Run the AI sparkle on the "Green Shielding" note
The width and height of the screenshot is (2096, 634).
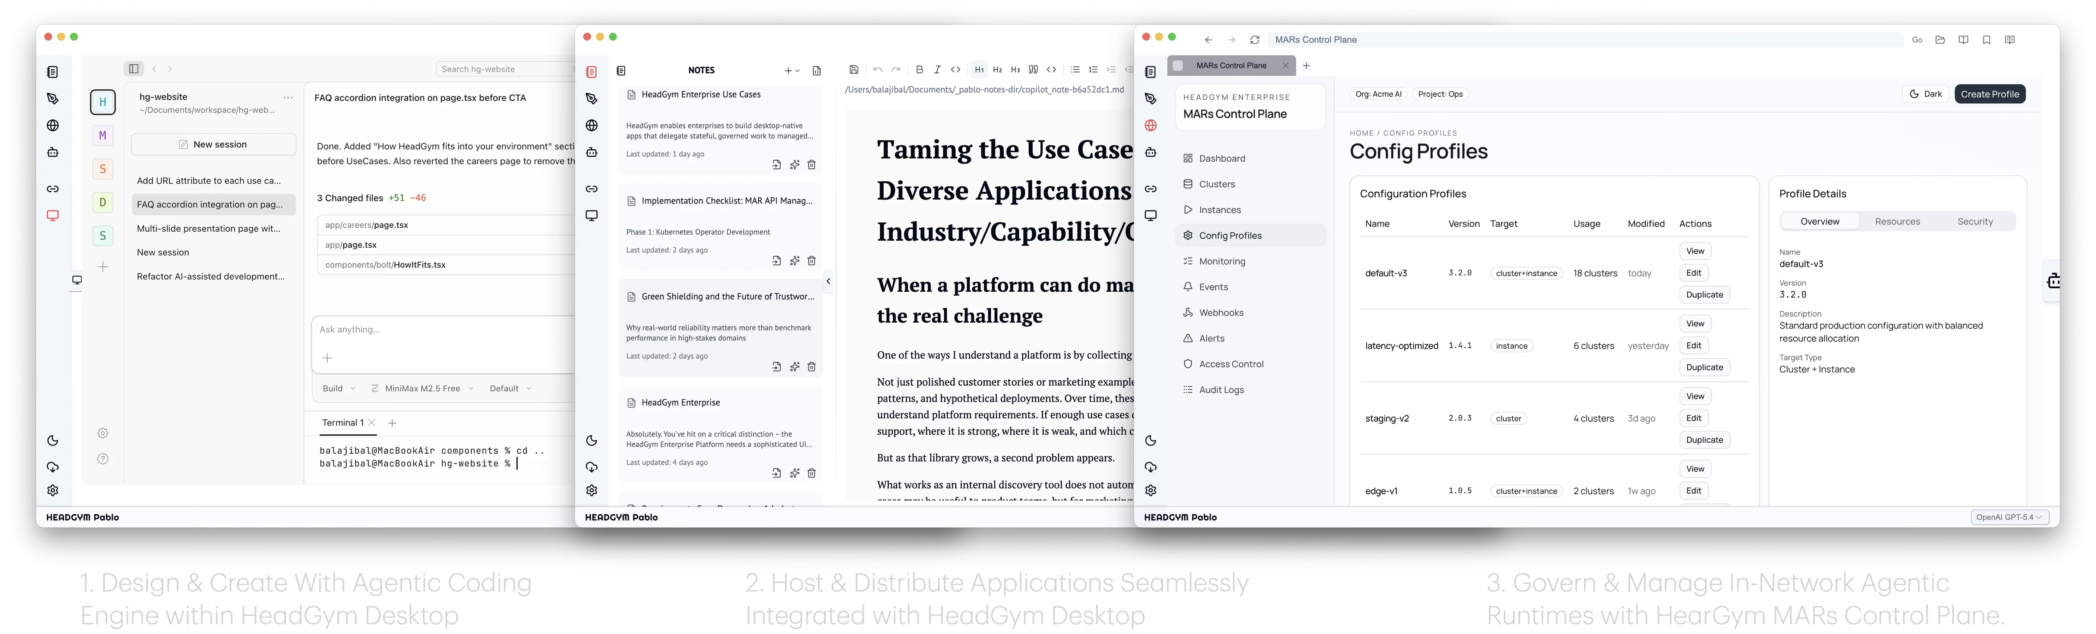[794, 367]
